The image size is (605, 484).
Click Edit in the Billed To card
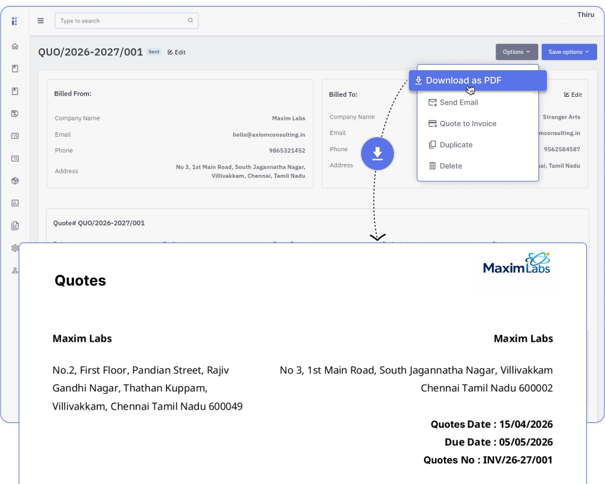point(573,94)
